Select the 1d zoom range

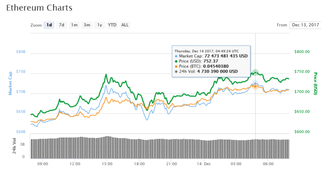pos(49,25)
